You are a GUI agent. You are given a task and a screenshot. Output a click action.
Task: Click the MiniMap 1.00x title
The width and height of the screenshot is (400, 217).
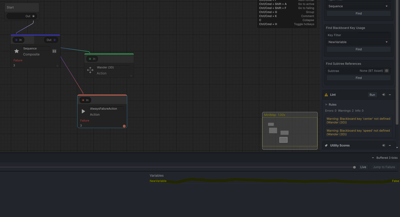275,115
